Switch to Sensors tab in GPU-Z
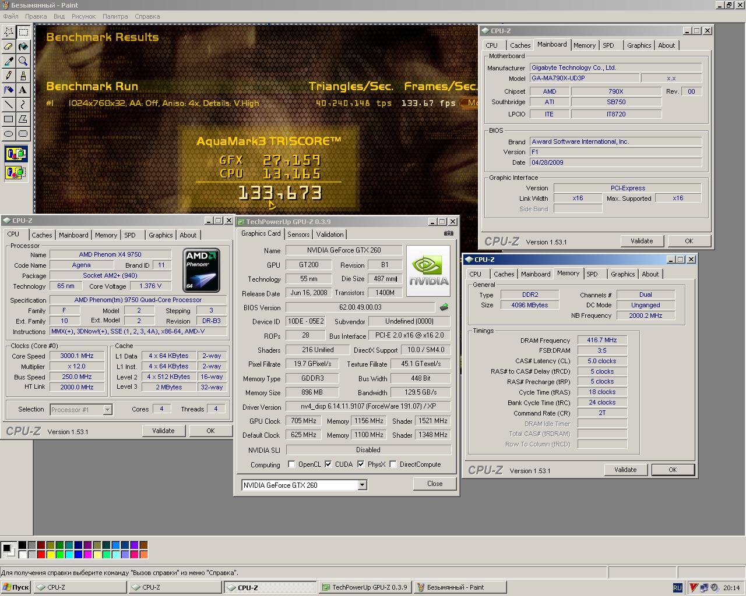The height and width of the screenshot is (596, 746). tap(298, 235)
